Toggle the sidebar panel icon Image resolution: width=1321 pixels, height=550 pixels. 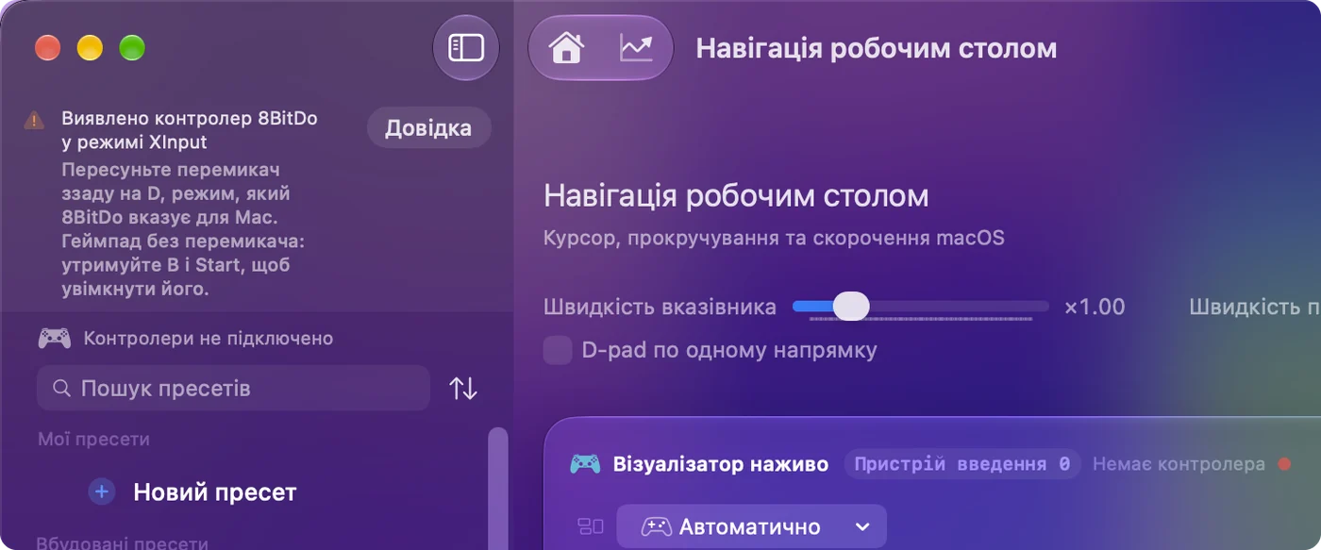click(x=465, y=47)
